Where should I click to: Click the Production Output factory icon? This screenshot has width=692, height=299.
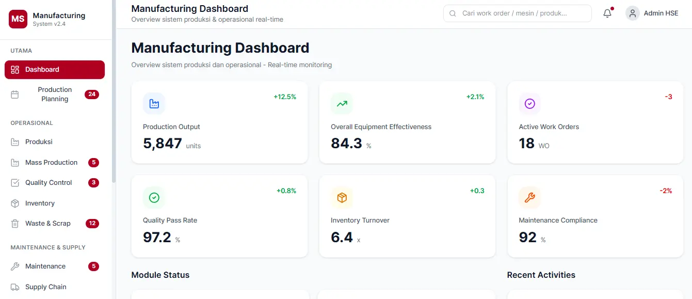pyautogui.click(x=154, y=104)
